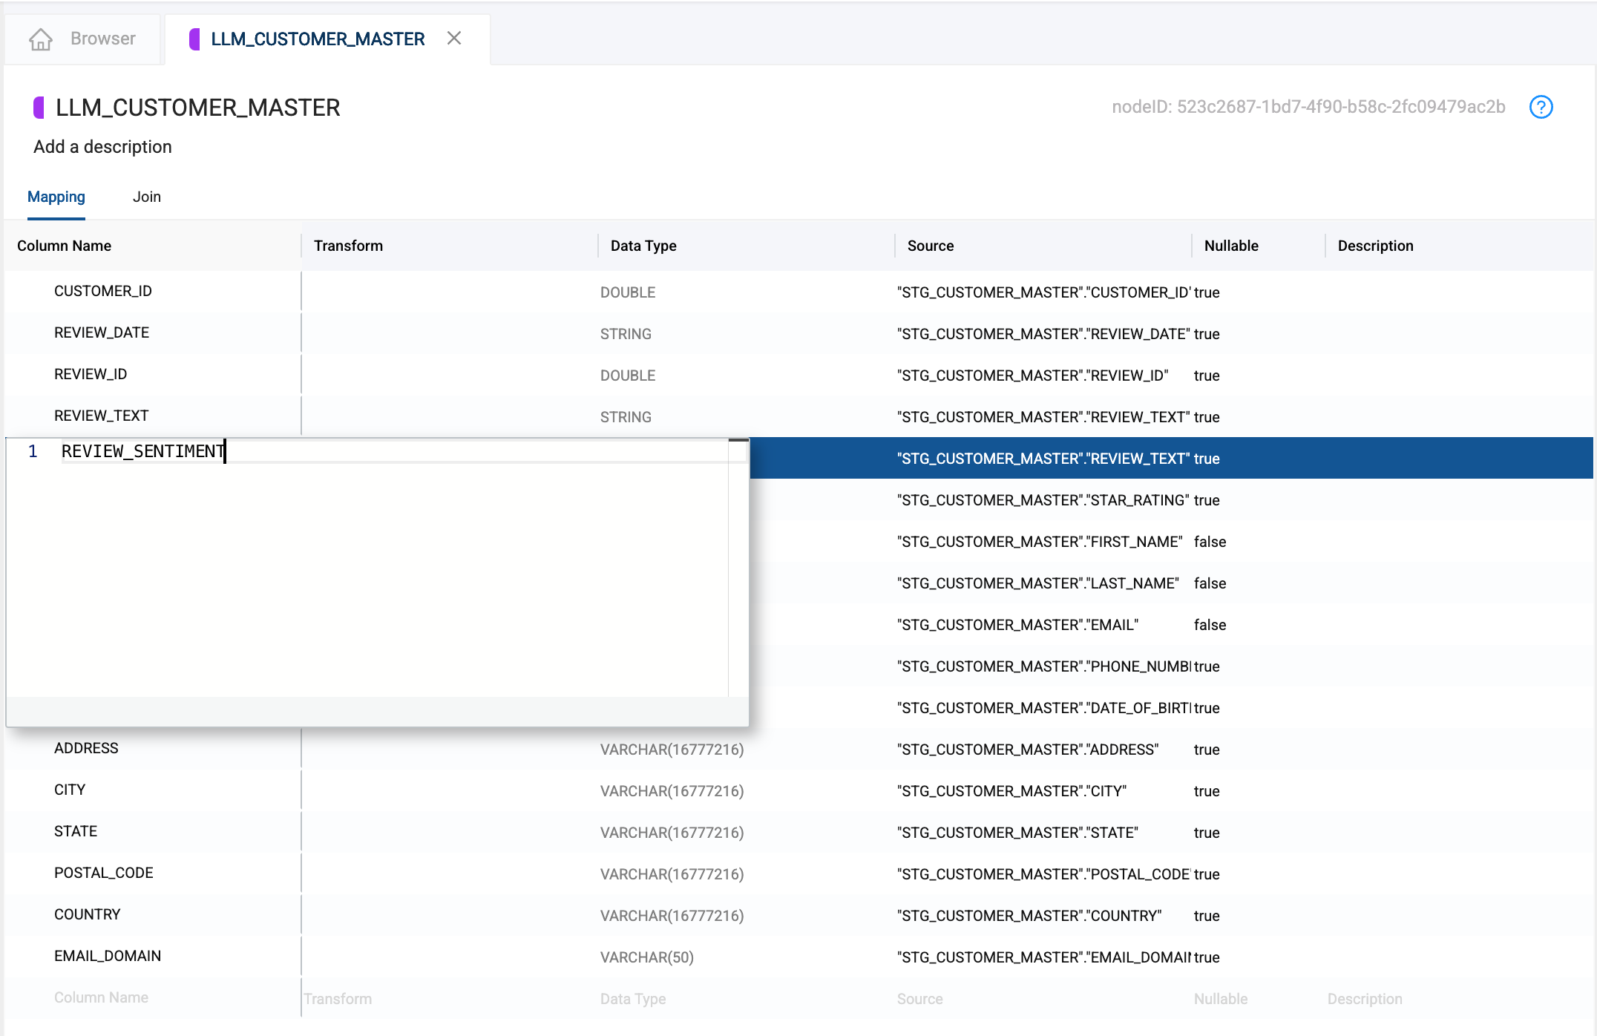Open STRING data type cell for REVIEW_DATE
This screenshot has width=1597, height=1036.
coord(626,334)
